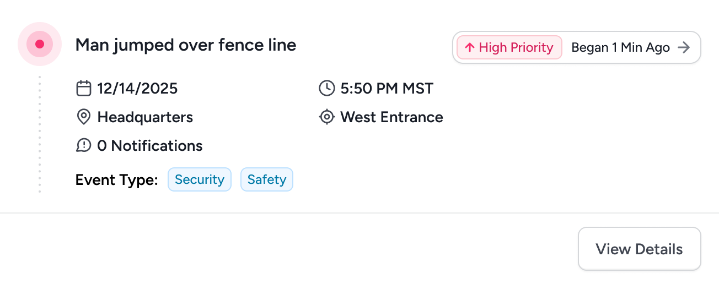The width and height of the screenshot is (719, 284).
Task: Click the 12/14/2025 date text
Action: point(138,88)
